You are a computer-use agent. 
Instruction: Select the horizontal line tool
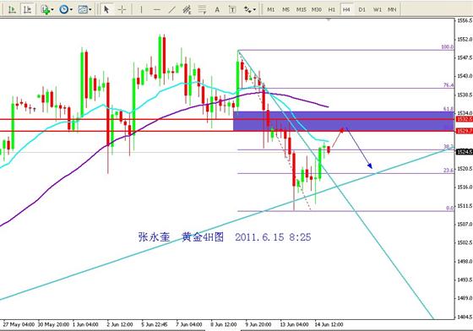point(156,9)
